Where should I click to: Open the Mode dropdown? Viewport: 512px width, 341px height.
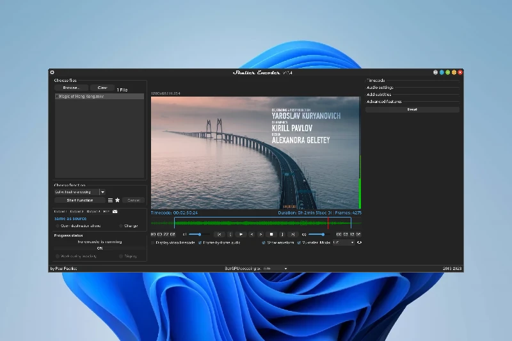click(344, 242)
